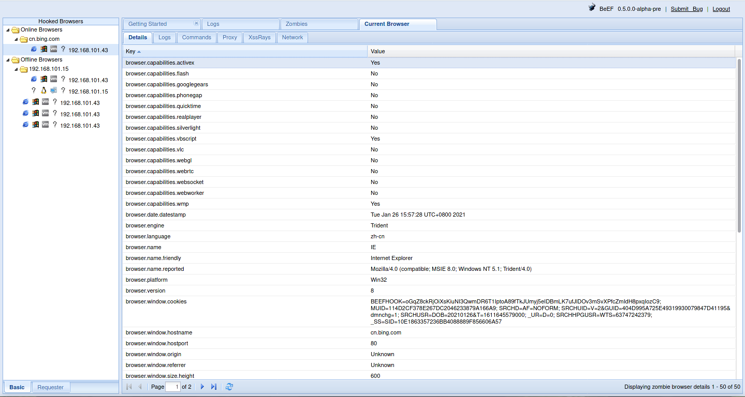Screen dimensions: 745x397
Task: Jump to the last page of details
Action: tap(214, 387)
